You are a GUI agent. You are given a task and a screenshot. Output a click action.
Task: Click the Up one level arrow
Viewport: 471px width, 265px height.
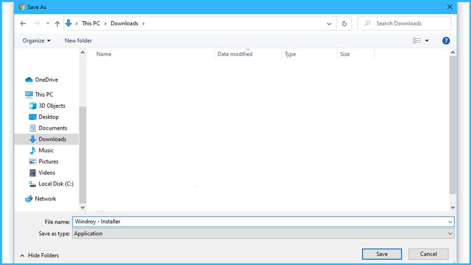point(57,24)
